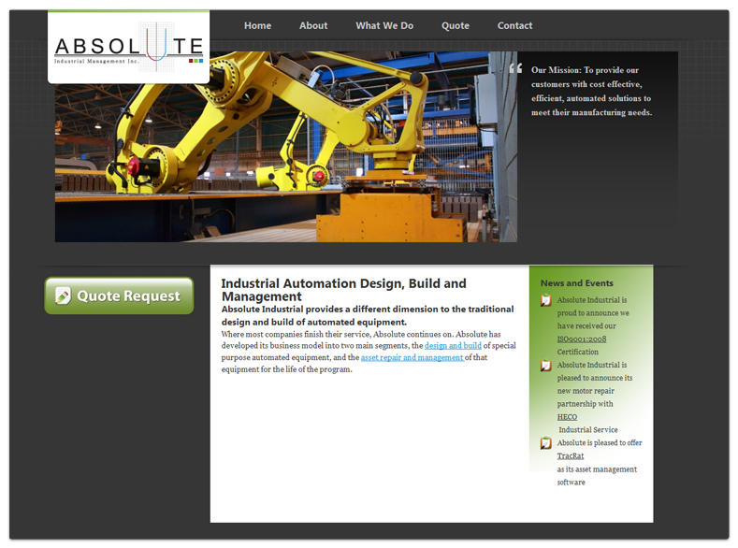Open the Home navigation menu item
Image resolution: width=738 pixels, height=548 pixels.
tap(257, 26)
